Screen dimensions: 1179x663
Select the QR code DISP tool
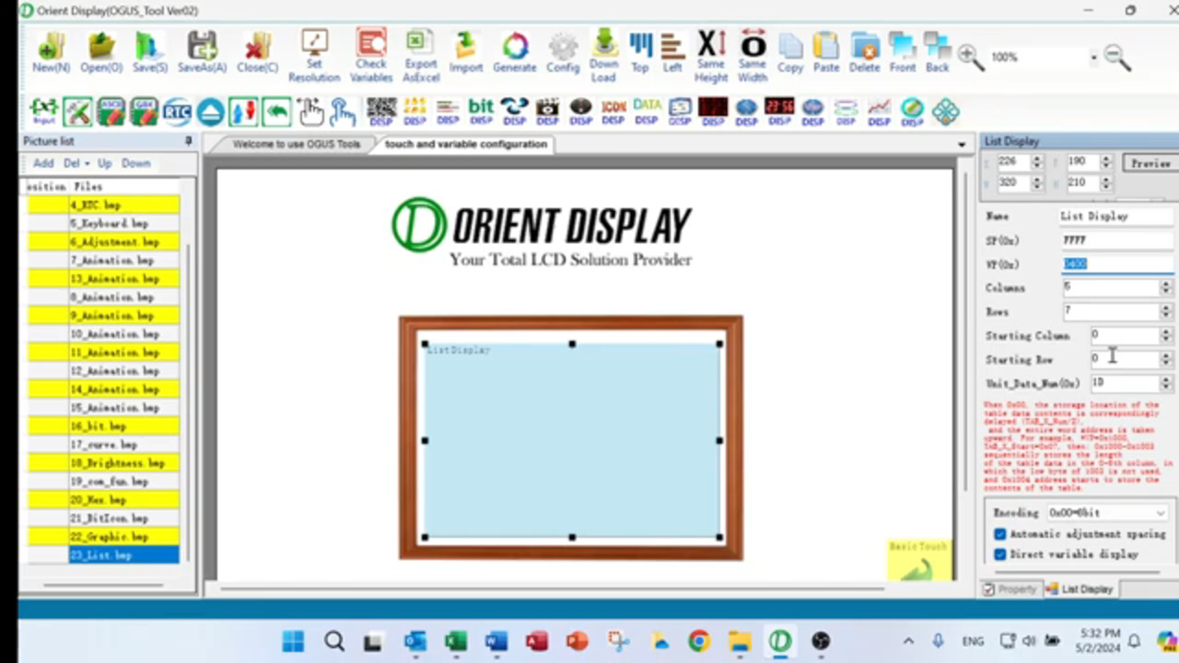tap(381, 111)
